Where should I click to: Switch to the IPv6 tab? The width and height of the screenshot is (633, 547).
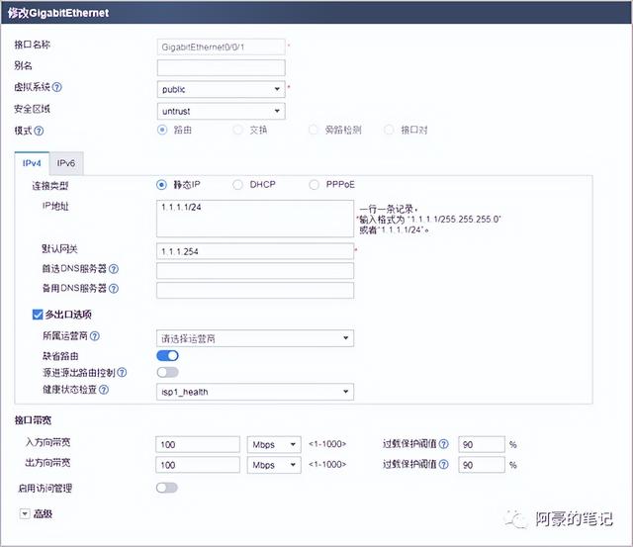click(x=66, y=163)
